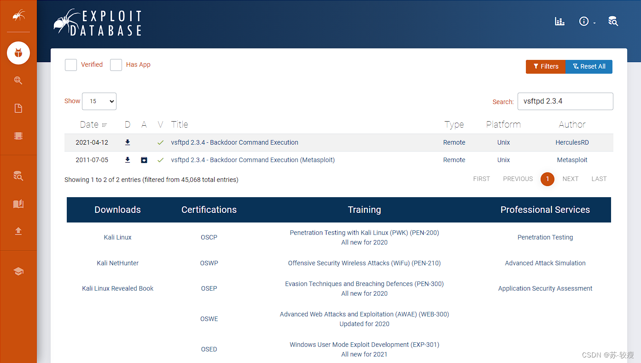Open Advanced Web Attacks and Exploitation link
641x363 pixels.
click(x=364, y=314)
